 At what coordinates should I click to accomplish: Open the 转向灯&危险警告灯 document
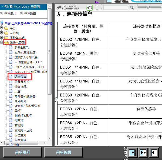pyautogui.click(x=27, y=106)
